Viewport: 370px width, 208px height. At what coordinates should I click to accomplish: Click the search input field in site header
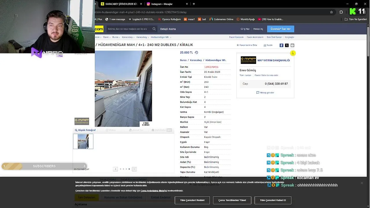tap(129, 29)
